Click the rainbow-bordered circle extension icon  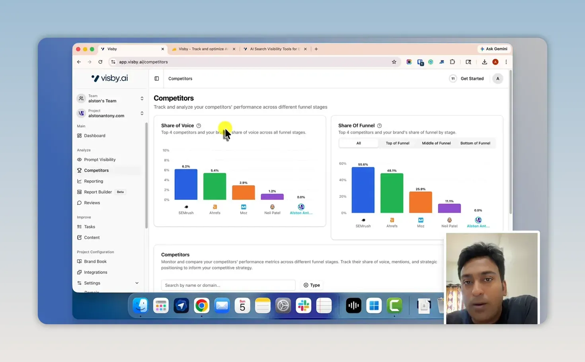point(409,62)
